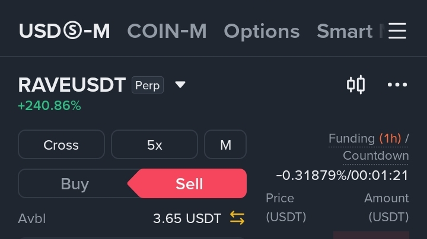Change the 5x leverage setting
Image resolution: width=427 pixels, height=239 pixels.
154,144
